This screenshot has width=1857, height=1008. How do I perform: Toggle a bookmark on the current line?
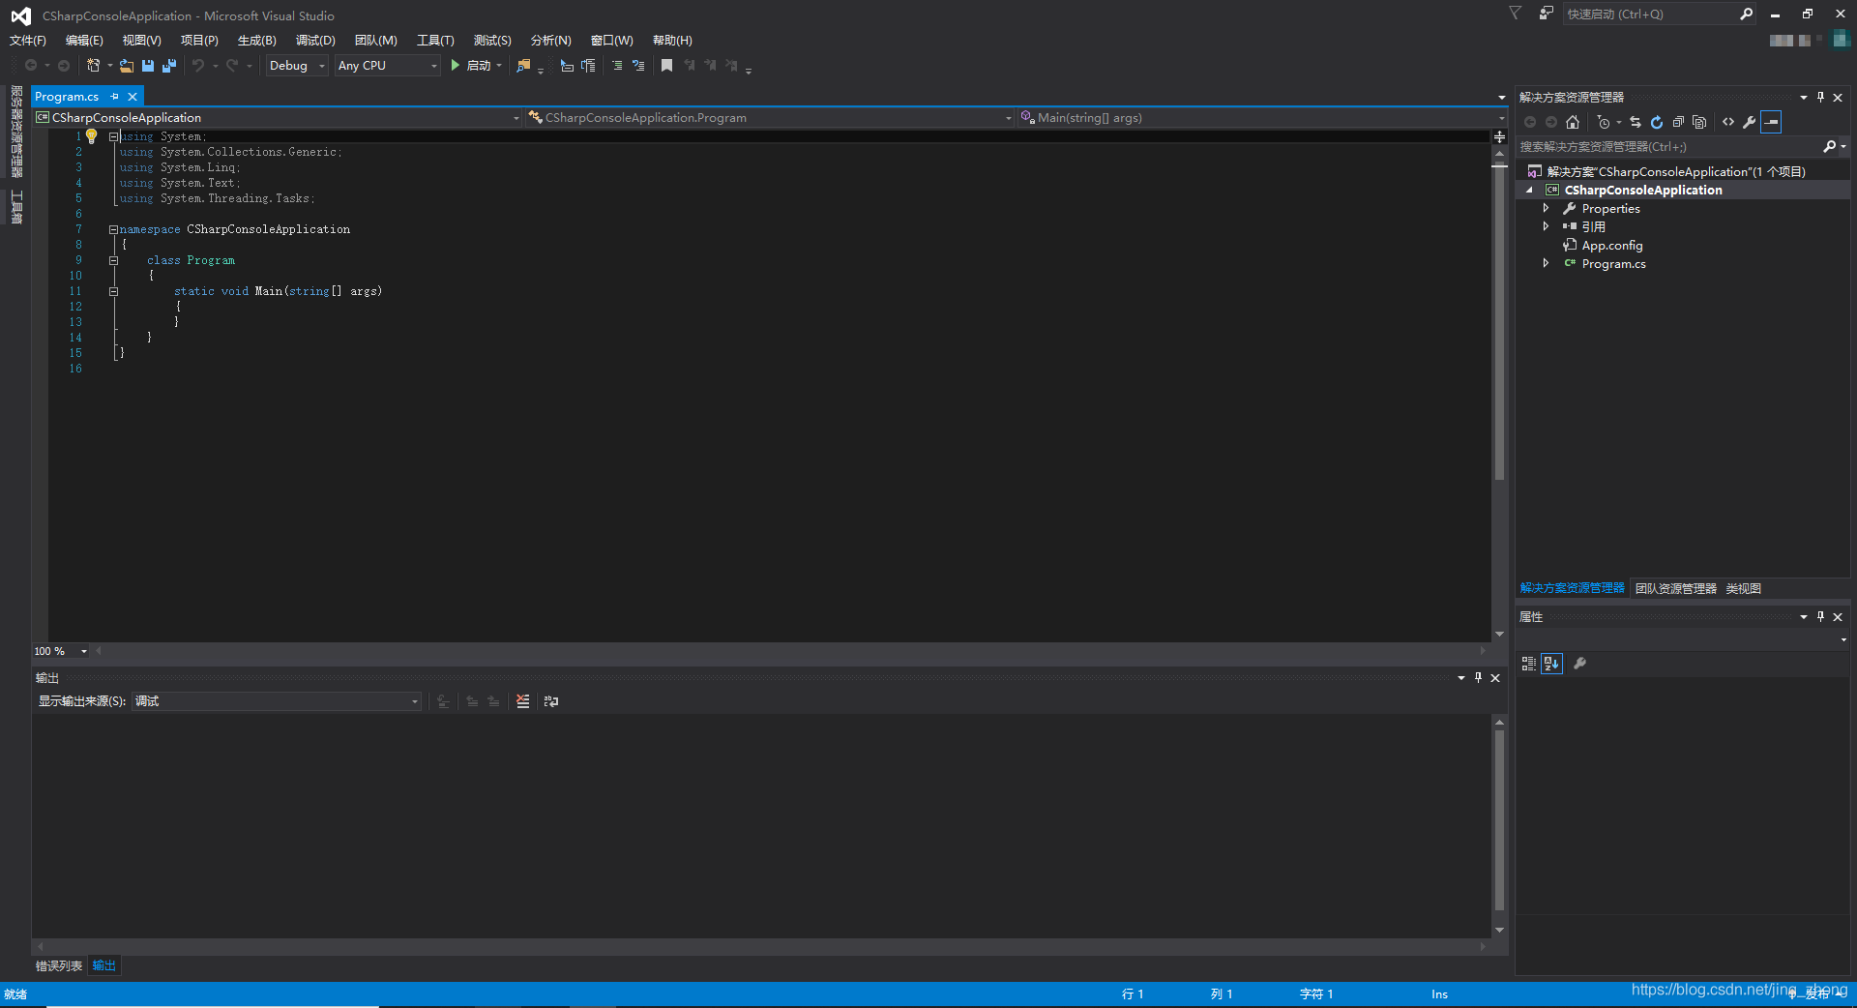[666, 66]
